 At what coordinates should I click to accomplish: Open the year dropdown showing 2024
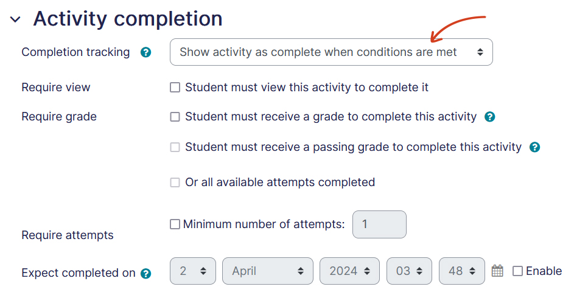tap(349, 271)
